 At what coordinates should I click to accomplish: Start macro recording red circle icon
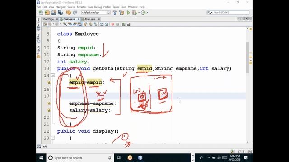tap(112, 24)
